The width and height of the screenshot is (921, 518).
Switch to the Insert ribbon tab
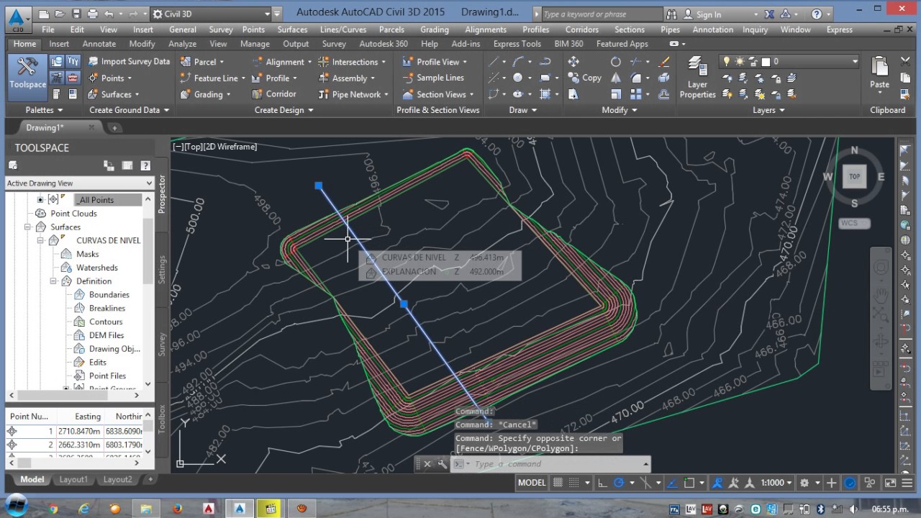[59, 44]
